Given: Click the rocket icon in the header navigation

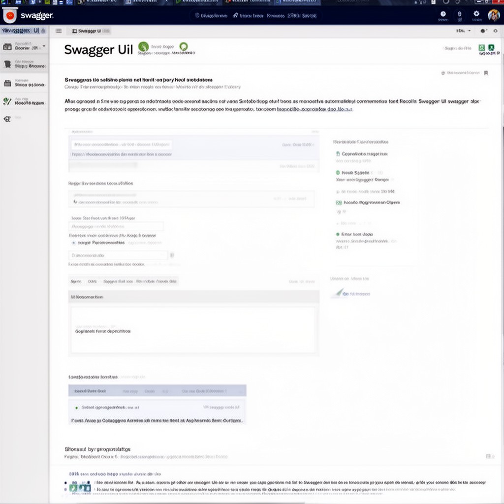Looking at the screenshot, I should point(235,15).
